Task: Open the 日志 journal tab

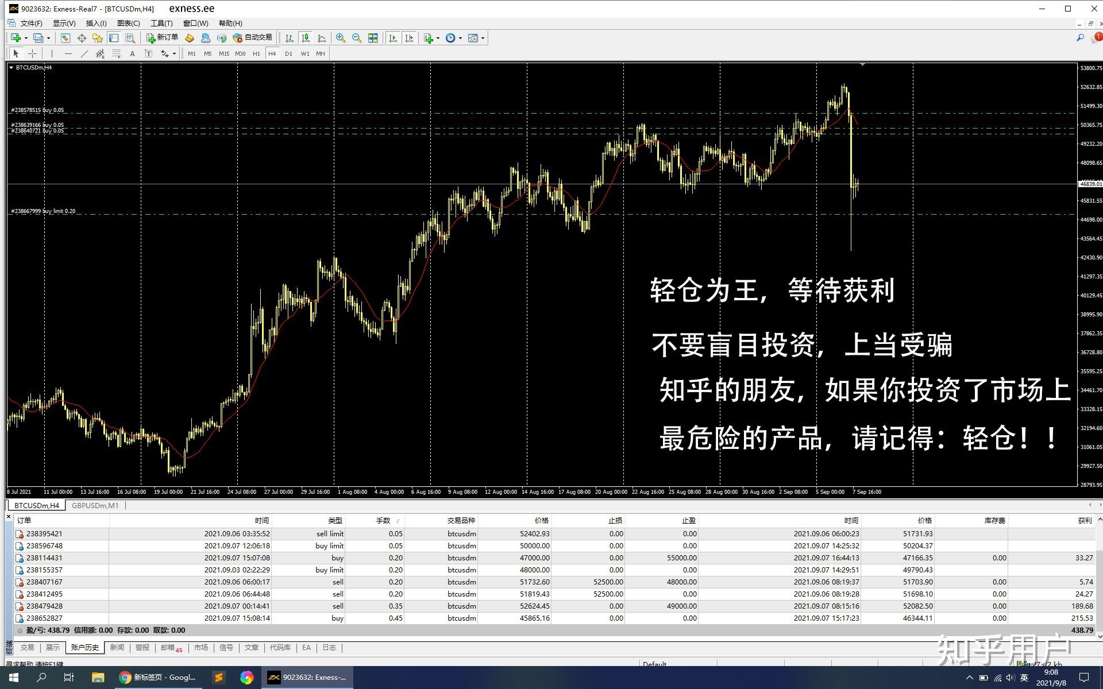Action: (329, 648)
